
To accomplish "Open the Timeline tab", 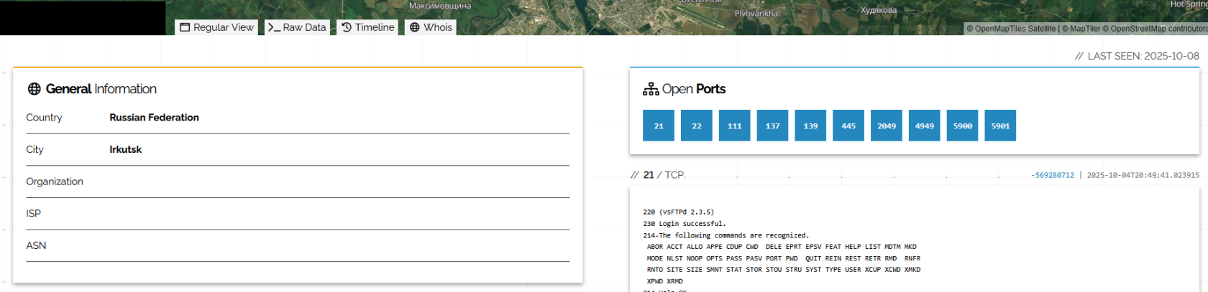I will click(x=367, y=27).
